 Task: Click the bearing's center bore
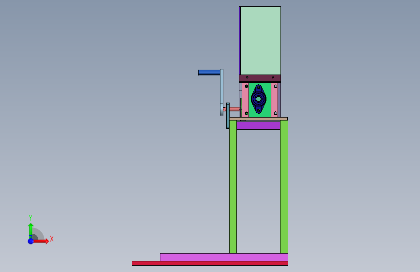(x=259, y=99)
